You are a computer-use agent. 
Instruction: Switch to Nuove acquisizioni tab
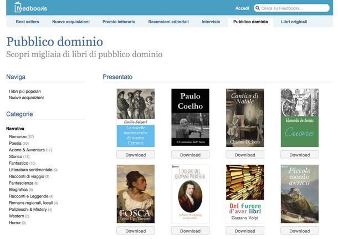[71, 22]
